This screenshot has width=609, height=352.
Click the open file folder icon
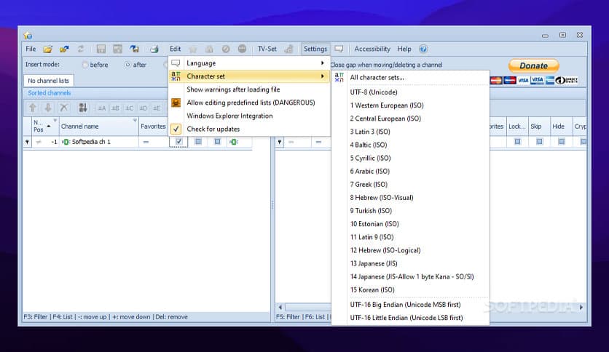pyautogui.click(x=47, y=49)
